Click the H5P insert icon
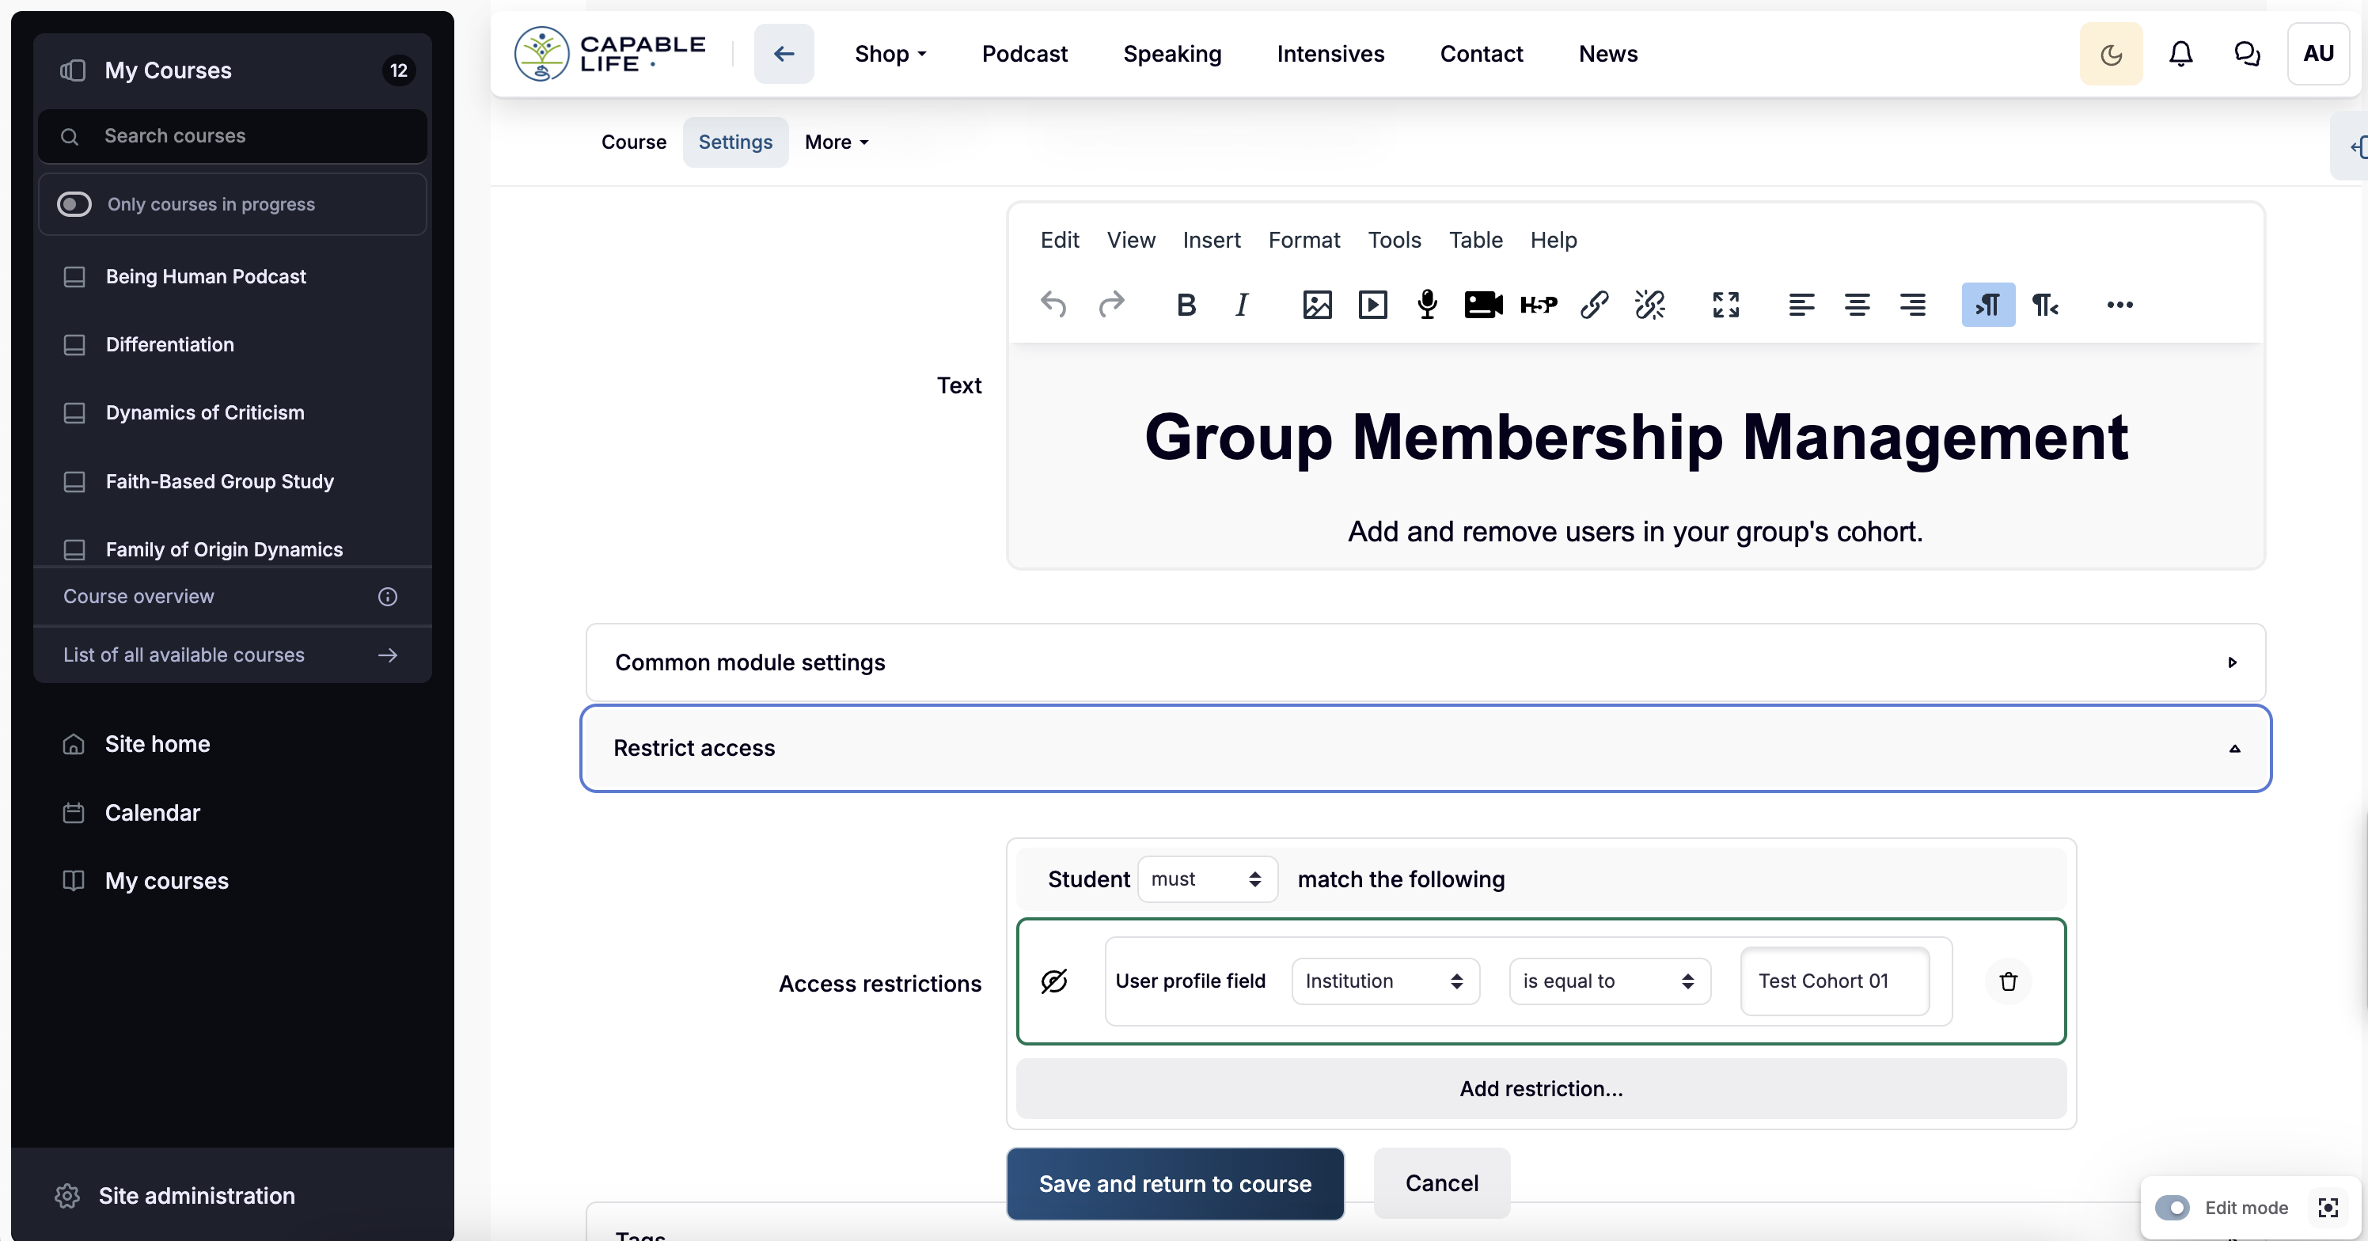 coord(1538,304)
